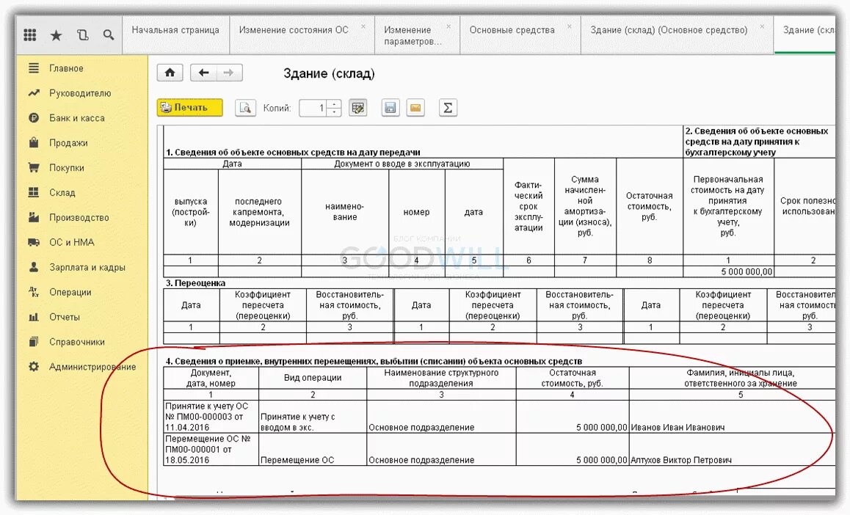Increase copies count with up stepper

[x=335, y=104]
